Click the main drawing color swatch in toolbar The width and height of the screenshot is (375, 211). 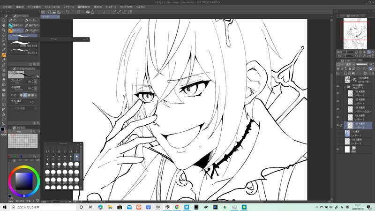2,129
